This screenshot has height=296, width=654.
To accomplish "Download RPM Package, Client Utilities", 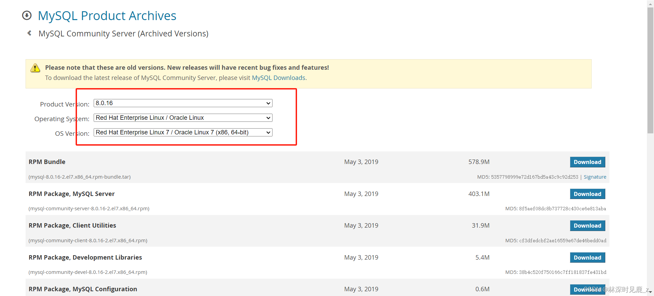I will point(587,226).
